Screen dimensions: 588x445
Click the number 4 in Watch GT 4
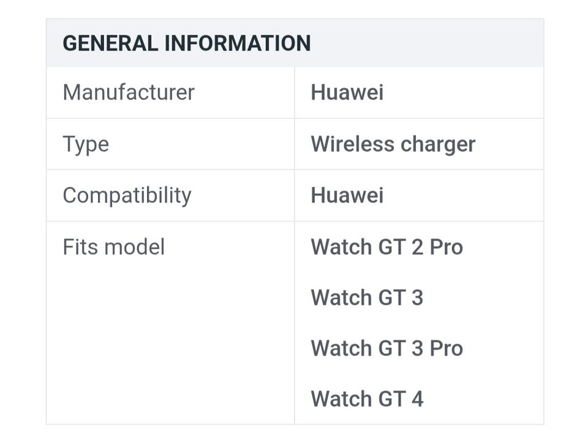point(417,399)
